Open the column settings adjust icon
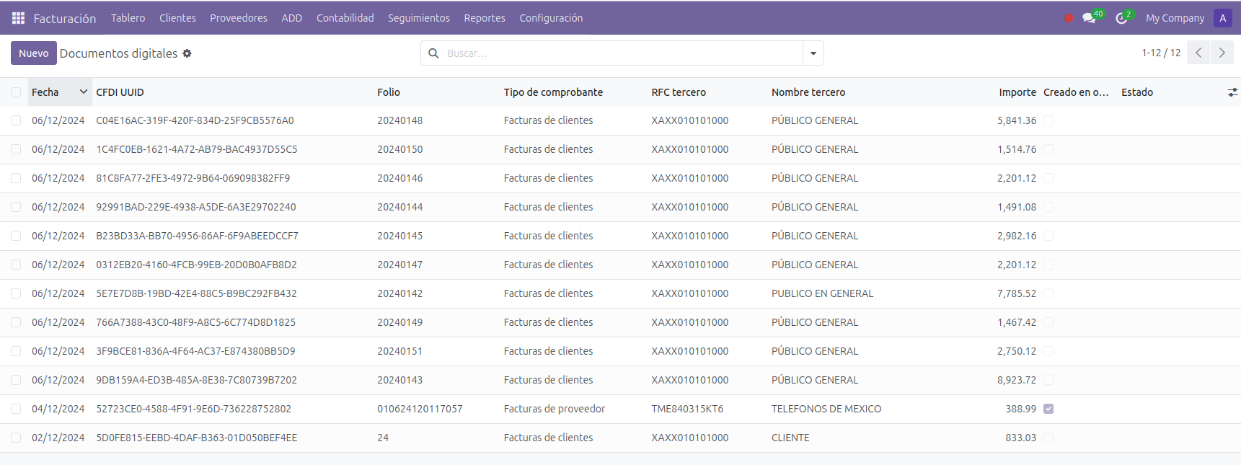Screen dimensions: 1241x465 pos(1232,92)
